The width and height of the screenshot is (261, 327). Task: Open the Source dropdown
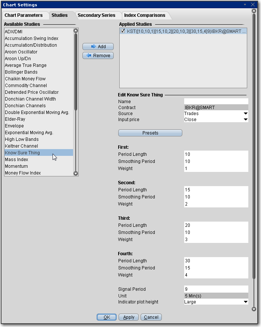(x=245, y=114)
